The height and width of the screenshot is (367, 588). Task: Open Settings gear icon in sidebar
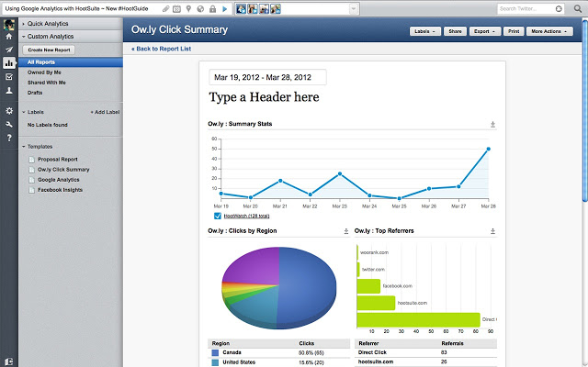tap(9, 110)
